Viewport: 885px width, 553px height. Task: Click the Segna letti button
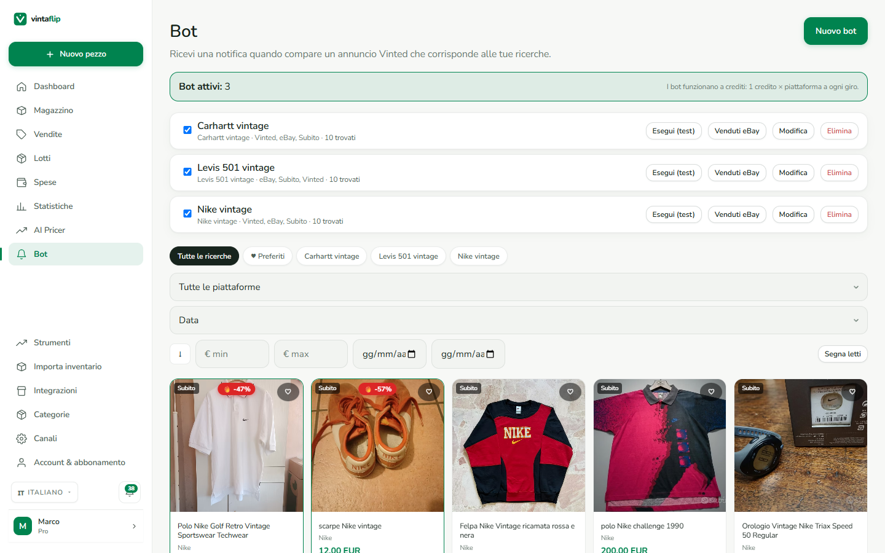coord(843,354)
